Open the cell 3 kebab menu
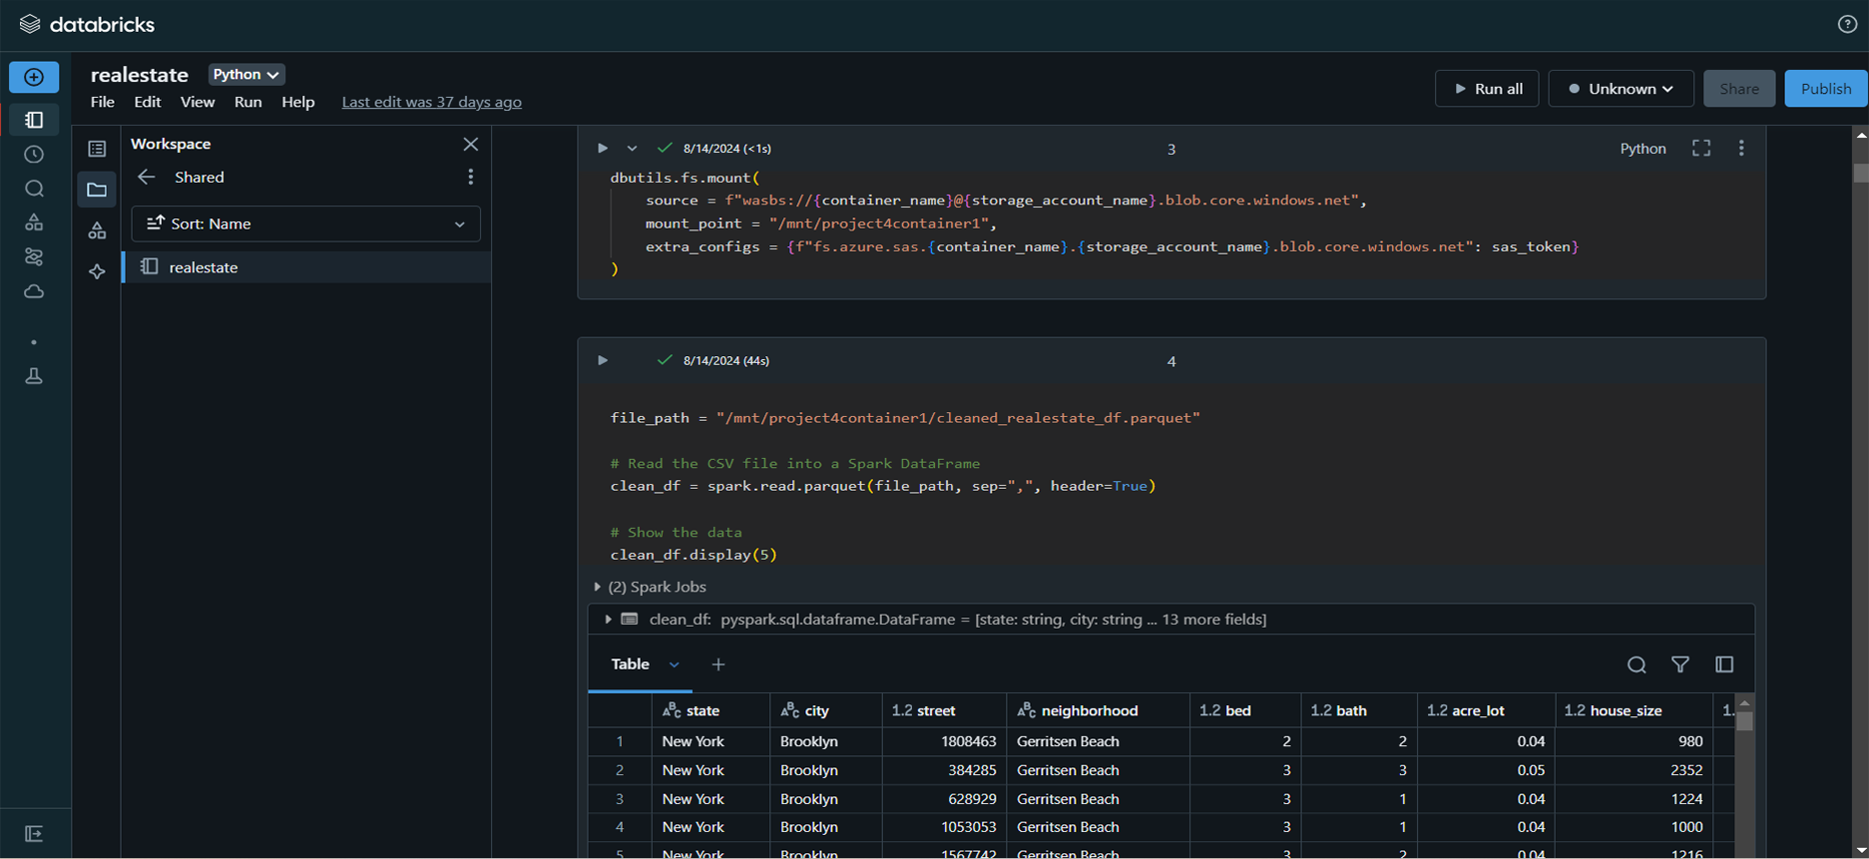 tap(1741, 148)
